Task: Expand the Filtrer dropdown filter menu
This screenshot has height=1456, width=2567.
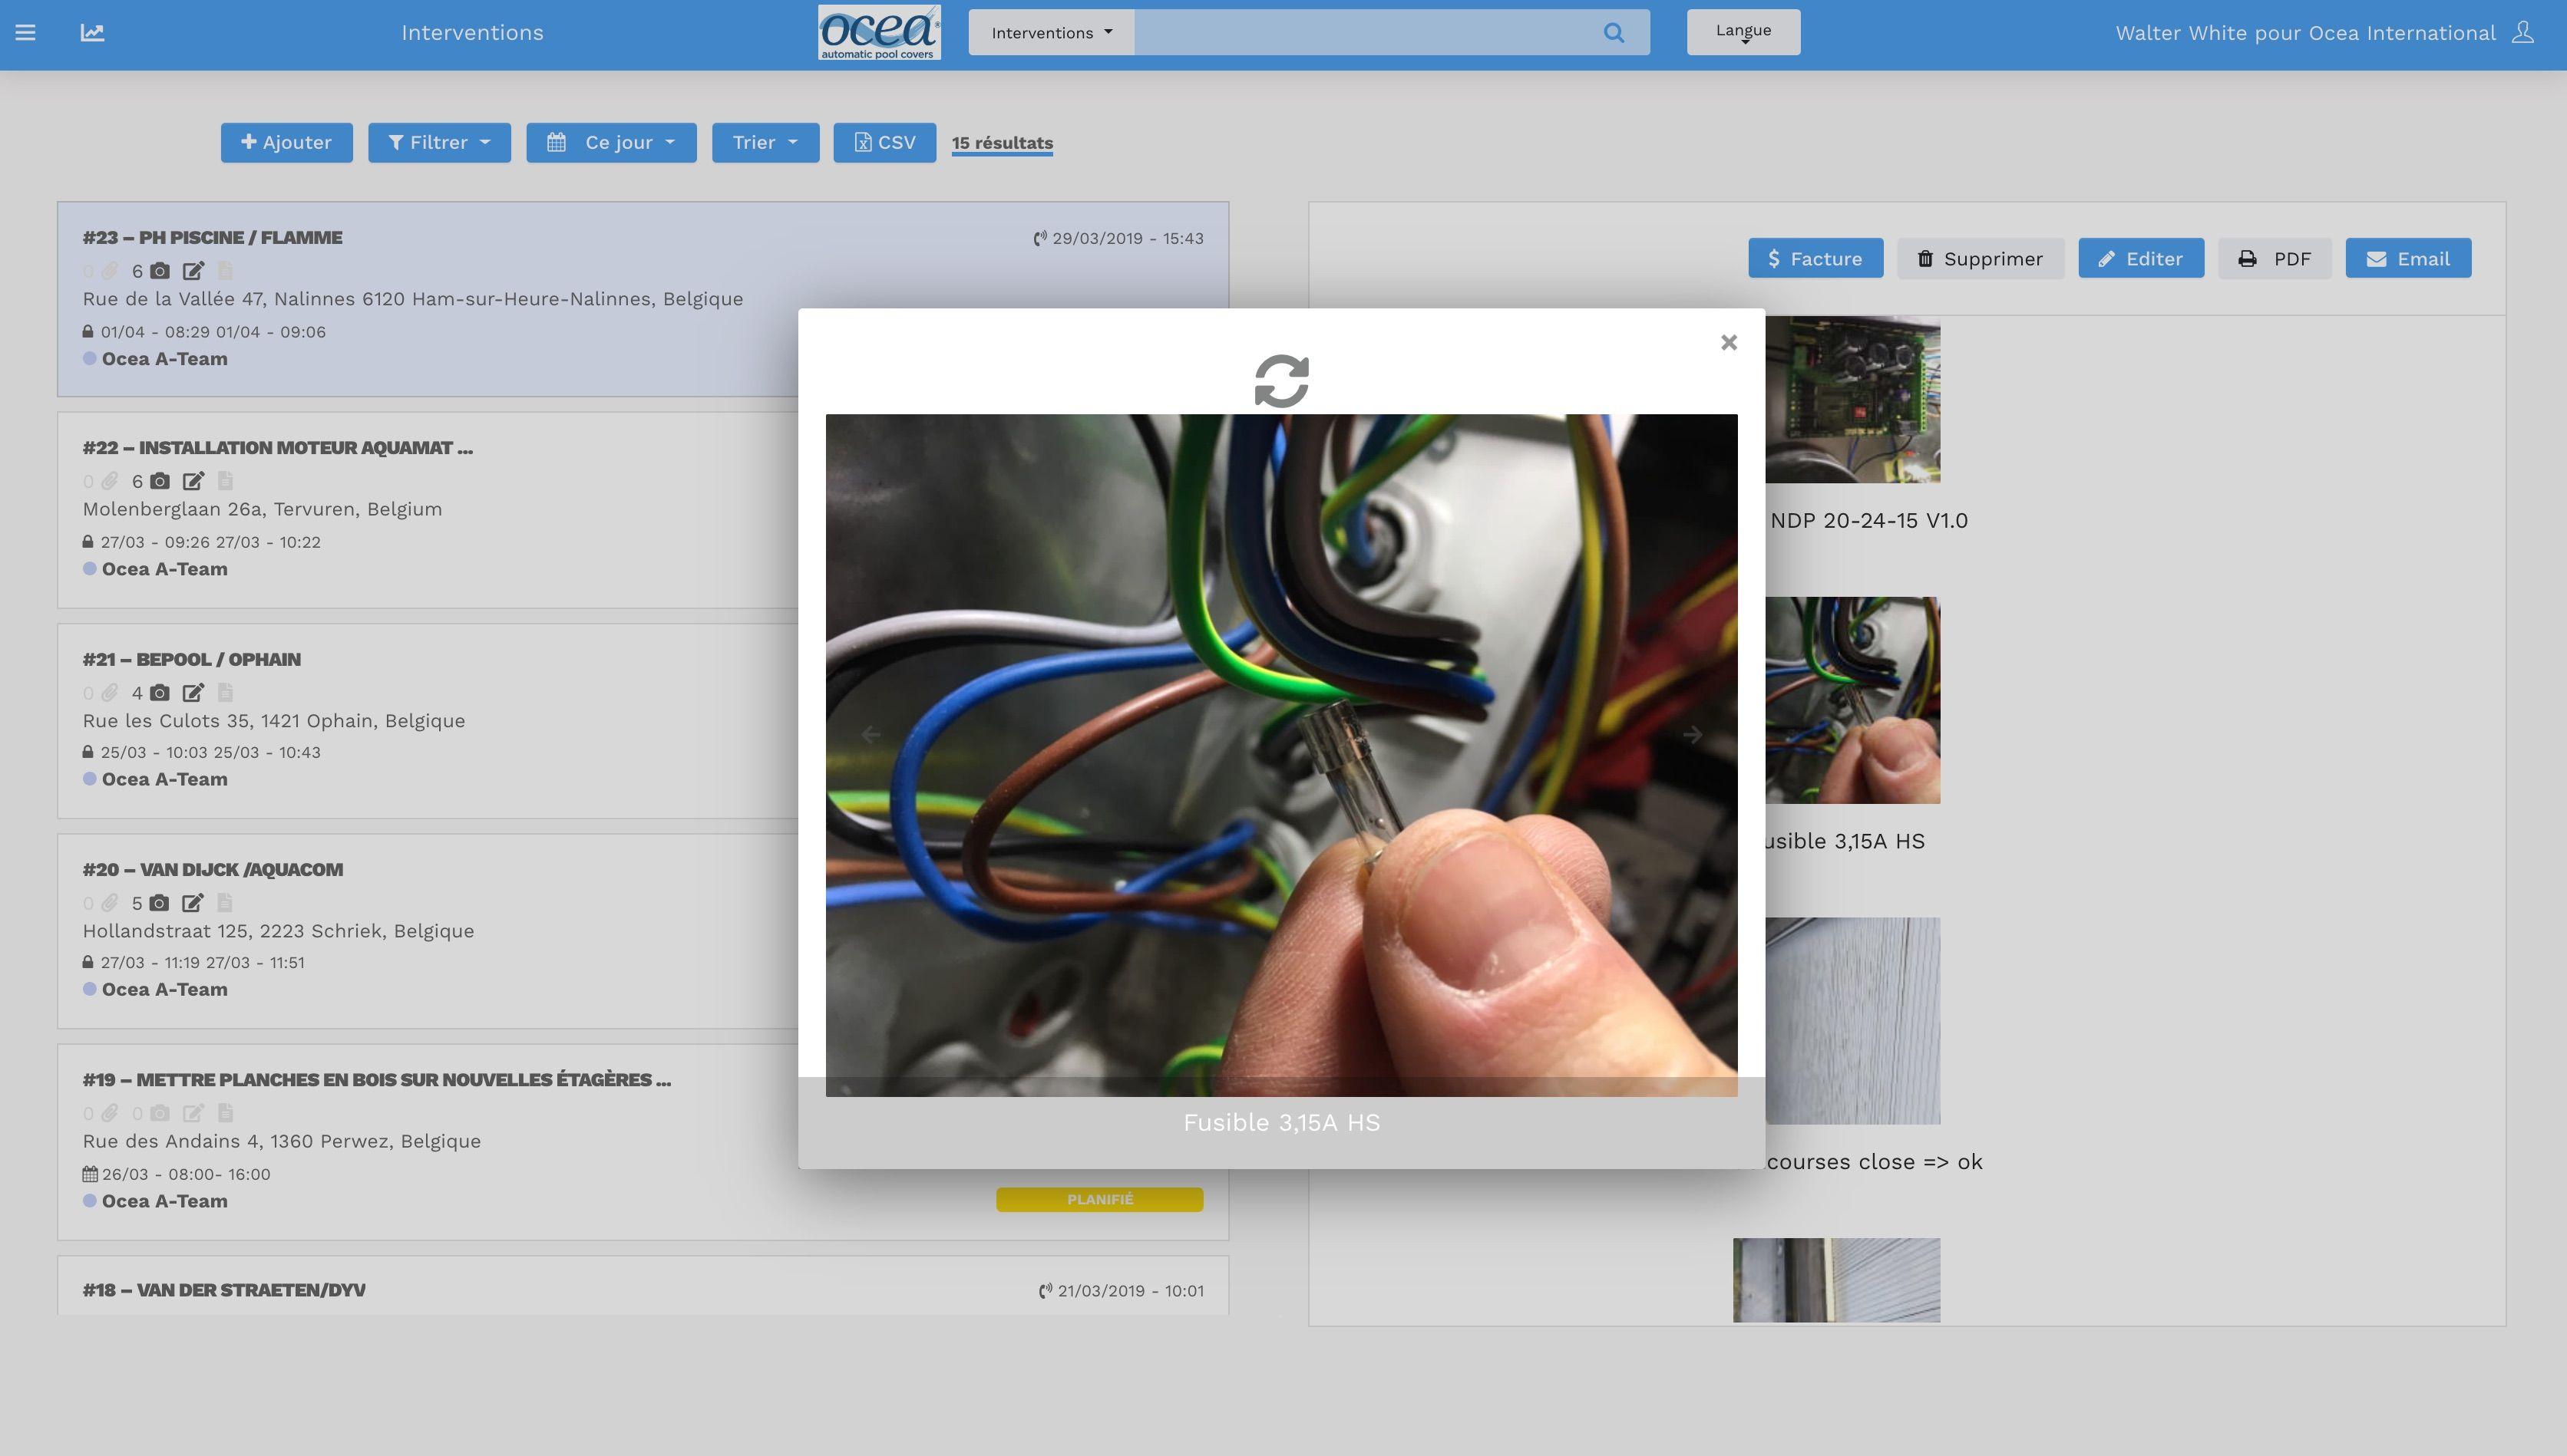Action: (439, 141)
